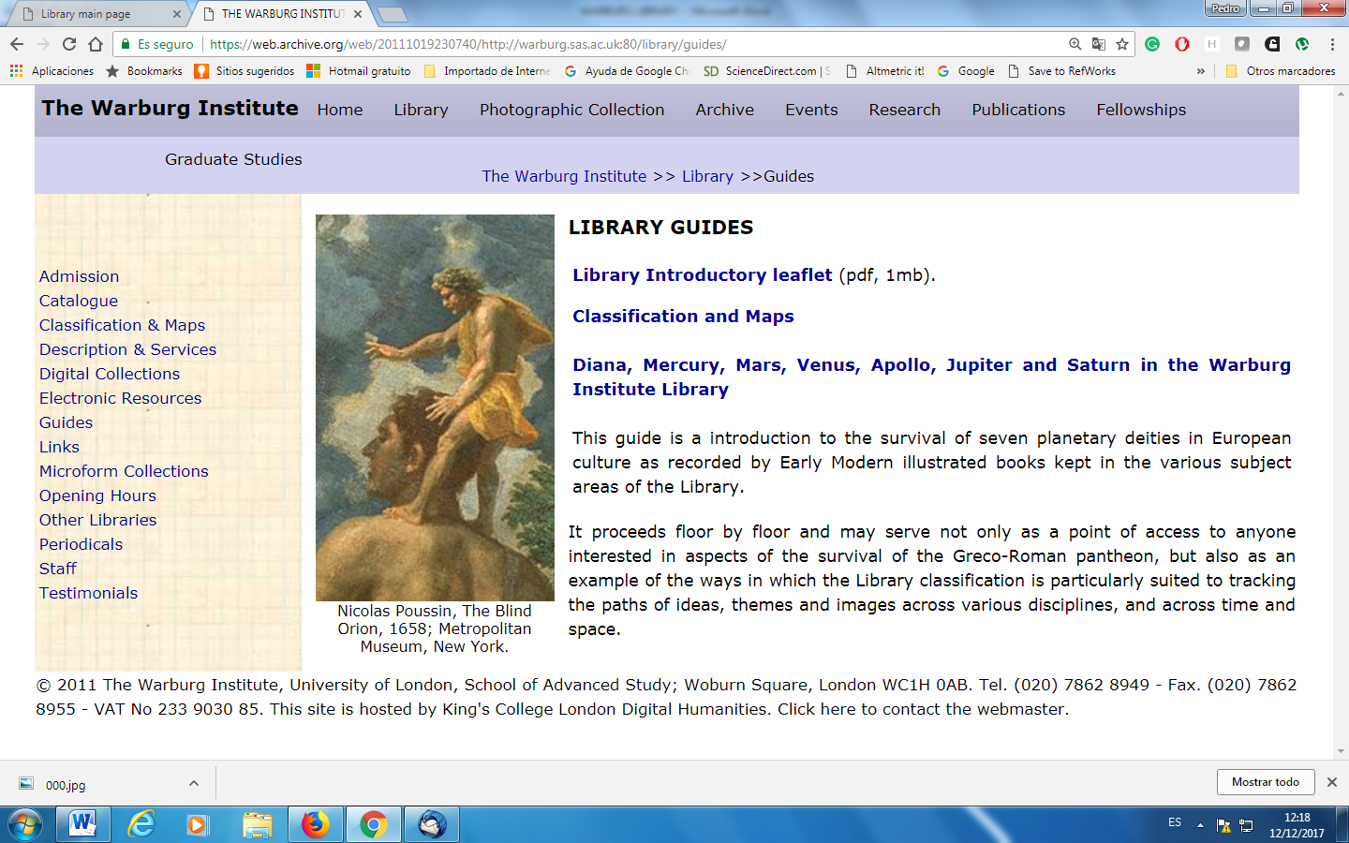1349x843 pixels.
Task: Open Testimonials in the sidebar
Action: click(x=88, y=593)
